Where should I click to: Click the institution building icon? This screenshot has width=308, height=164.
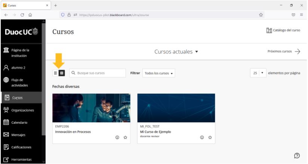6,50
